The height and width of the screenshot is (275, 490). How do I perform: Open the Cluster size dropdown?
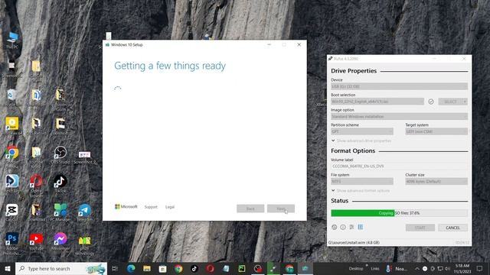(436, 182)
